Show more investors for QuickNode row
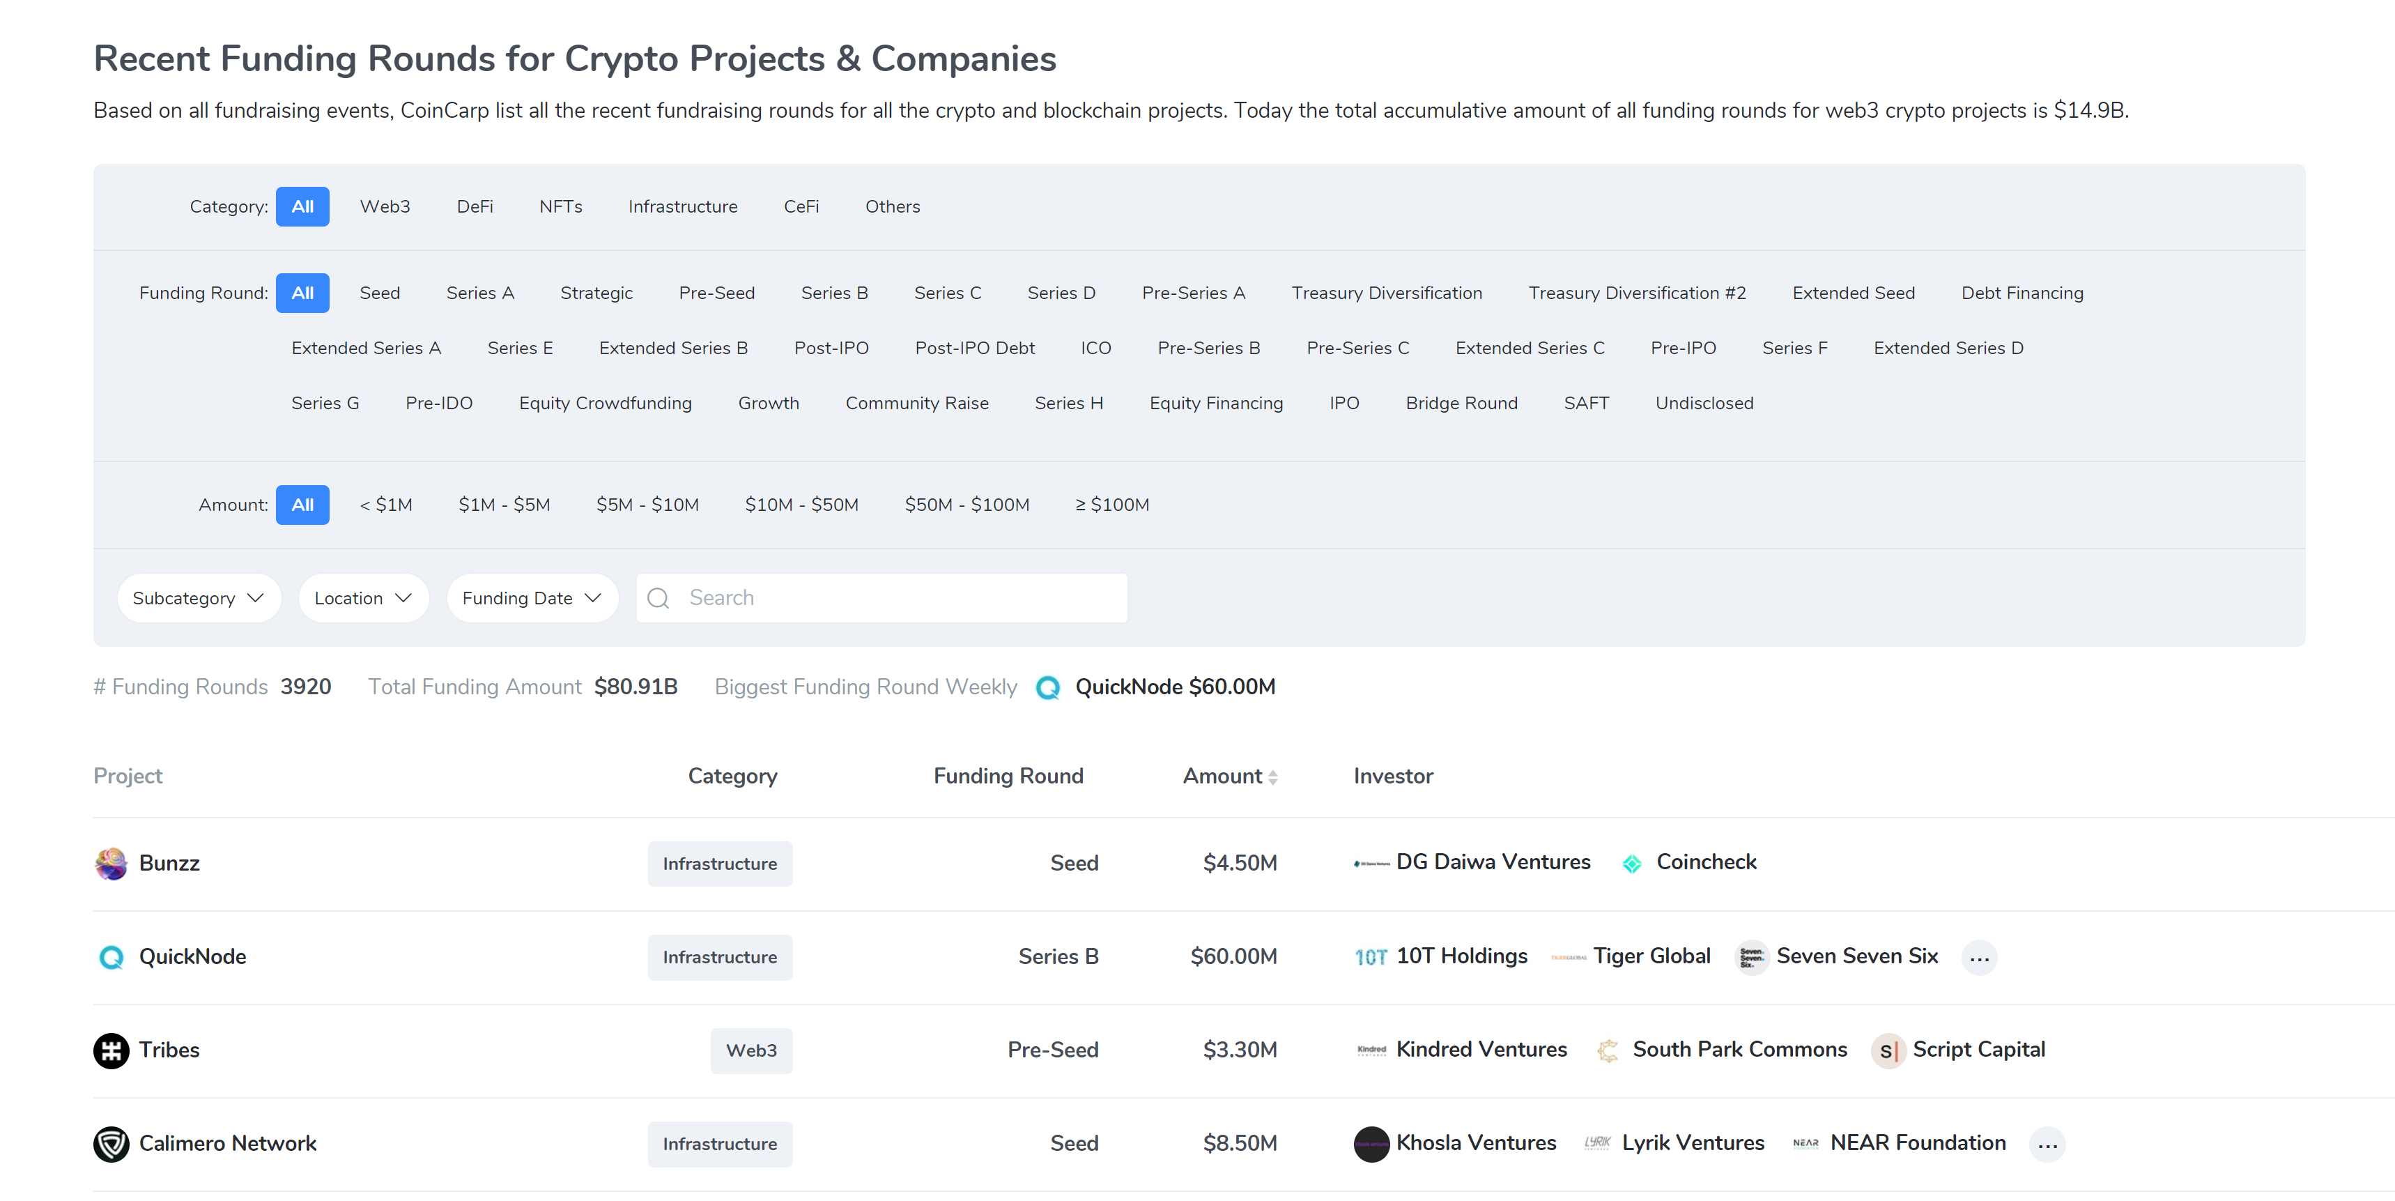Viewport: 2395px width, 1201px height. click(1978, 957)
